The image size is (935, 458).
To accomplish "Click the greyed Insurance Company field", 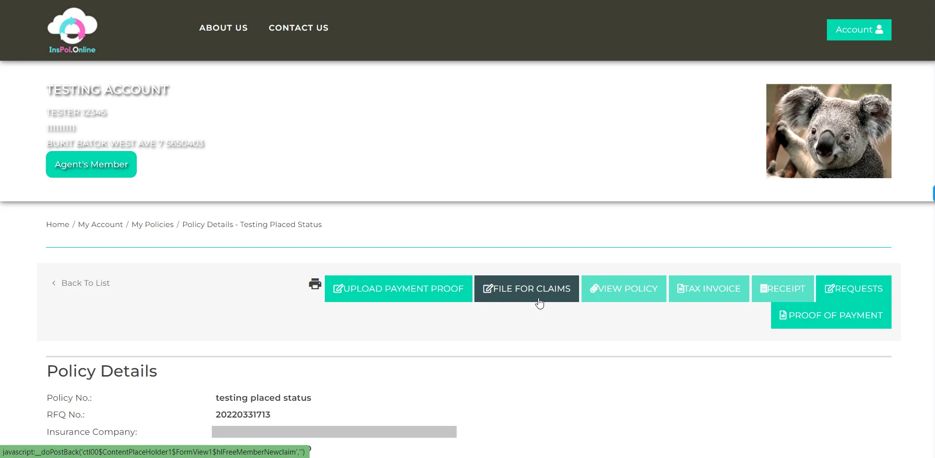I will coord(334,432).
